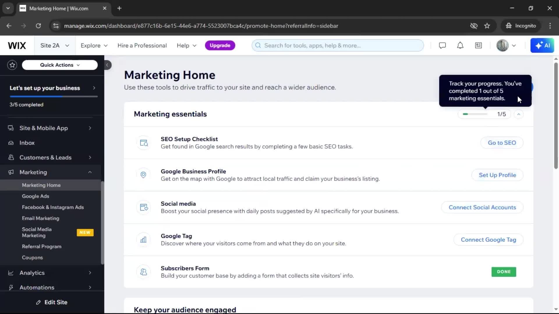Click the Wix logo
The height and width of the screenshot is (314, 559).
(x=17, y=46)
